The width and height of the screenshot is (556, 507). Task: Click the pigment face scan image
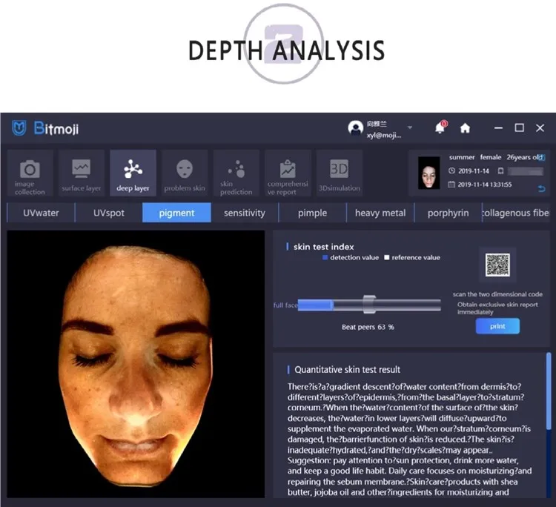(x=136, y=364)
